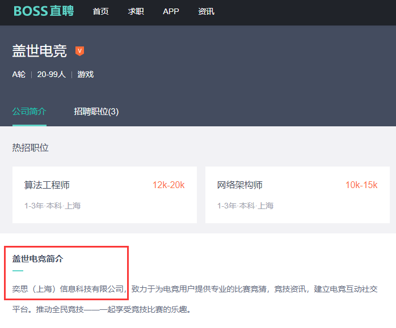The width and height of the screenshot is (396, 328).
Task: Click the 热招职位 section heading
Action: (31, 148)
